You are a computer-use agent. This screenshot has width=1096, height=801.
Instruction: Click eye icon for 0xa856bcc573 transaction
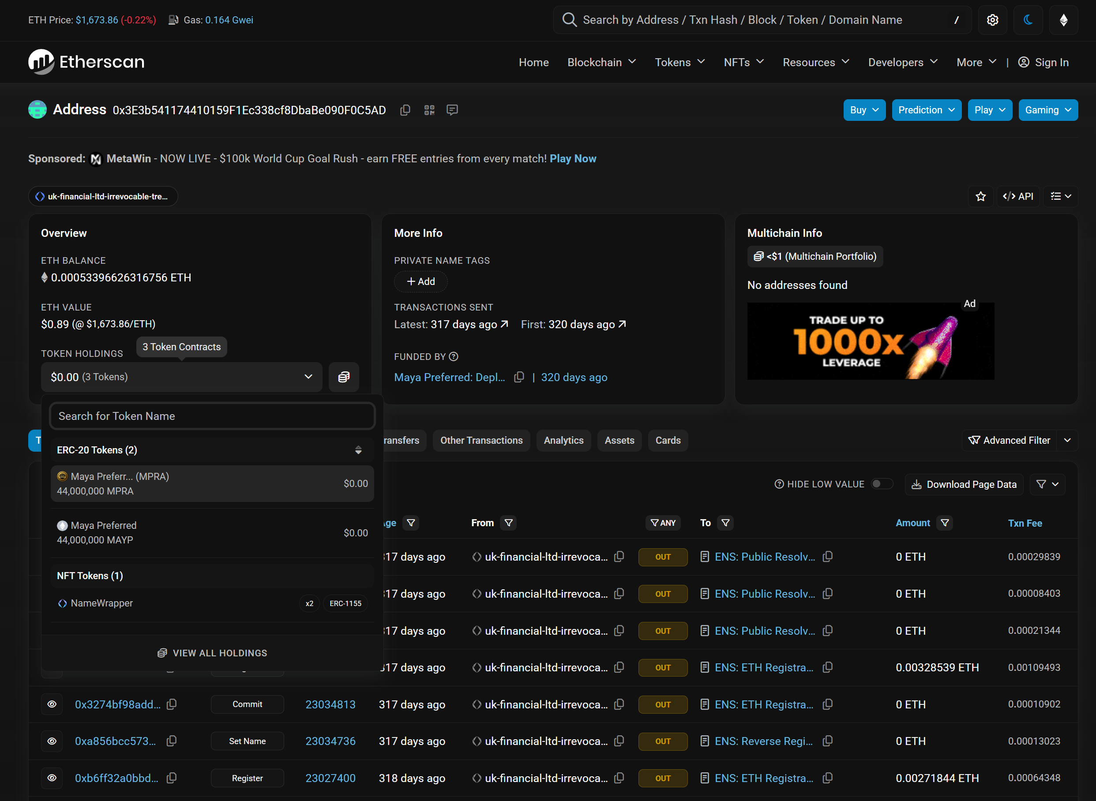tap(52, 741)
